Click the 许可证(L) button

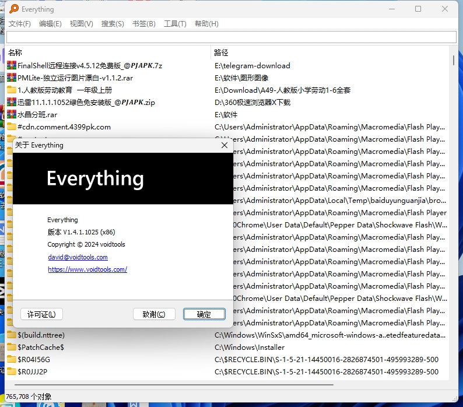tap(41, 314)
